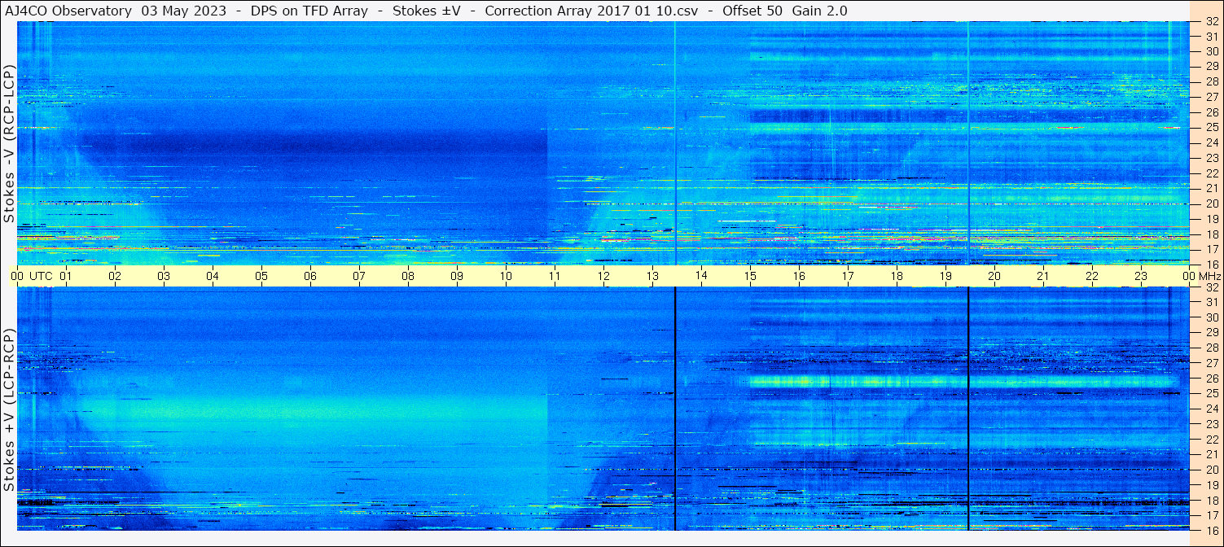Screen dimensions: 1224x547
Task: Click hour 07 on the time axis
Action: click(359, 276)
